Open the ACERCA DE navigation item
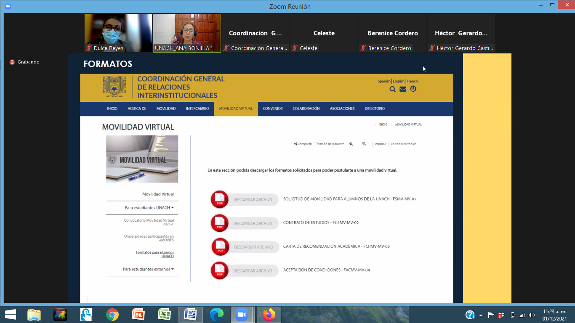This screenshot has height=323, width=575. (x=137, y=109)
